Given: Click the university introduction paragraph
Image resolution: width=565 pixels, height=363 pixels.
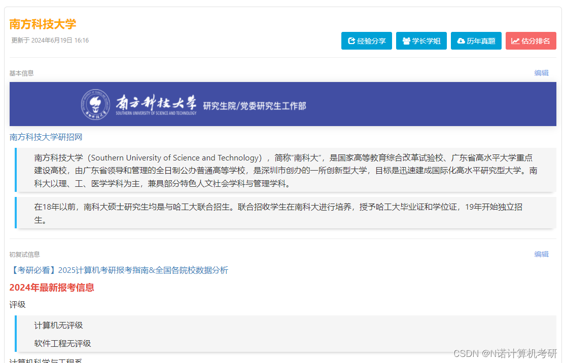Looking at the screenshot, I should click(286, 170).
